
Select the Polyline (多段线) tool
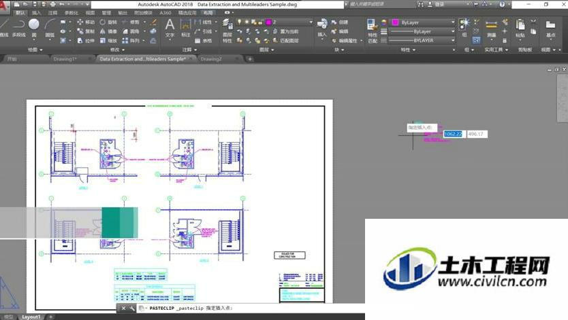coord(18,28)
